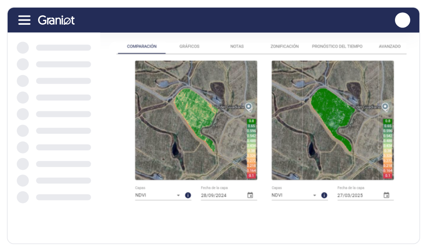Click the 0.1 legend swatch on right map
This screenshot has width=427, height=251.
(x=388, y=176)
